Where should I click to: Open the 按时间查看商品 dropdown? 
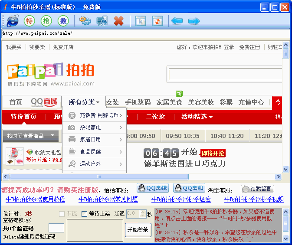(30, 136)
